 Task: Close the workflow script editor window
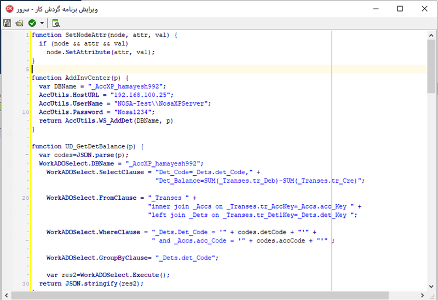click(x=425, y=9)
